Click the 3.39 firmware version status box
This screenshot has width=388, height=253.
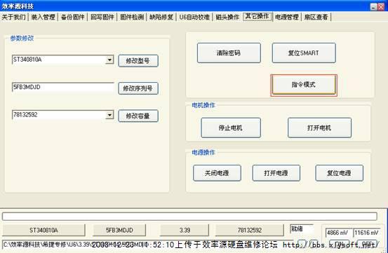pos(185,231)
